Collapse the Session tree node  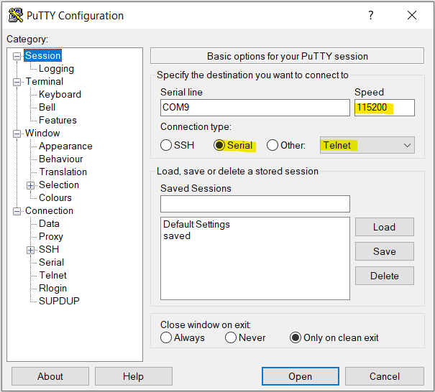(x=17, y=56)
